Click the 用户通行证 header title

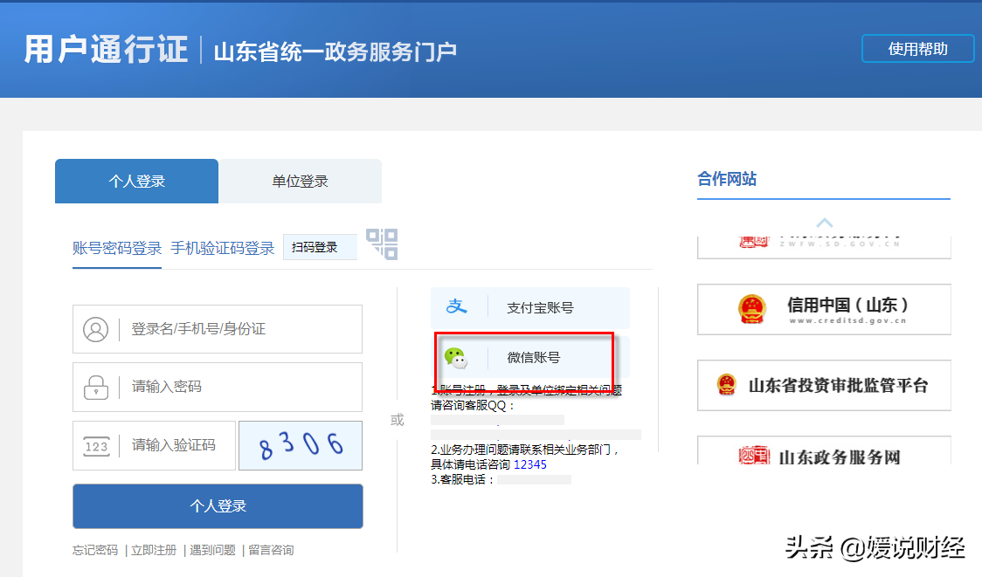tap(106, 50)
